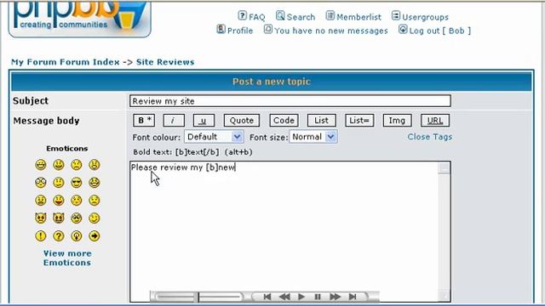Click the video progress slider track
545x306 pixels.
tap(198, 297)
